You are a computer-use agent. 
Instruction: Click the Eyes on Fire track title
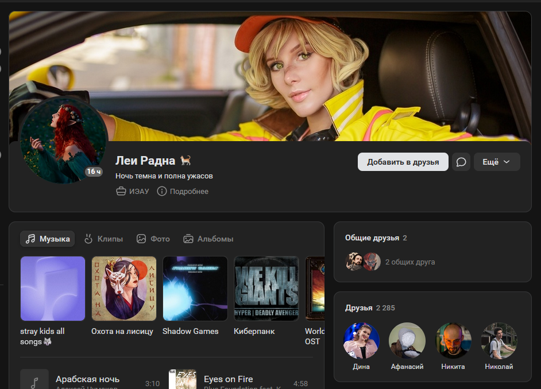tap(229, 379)
